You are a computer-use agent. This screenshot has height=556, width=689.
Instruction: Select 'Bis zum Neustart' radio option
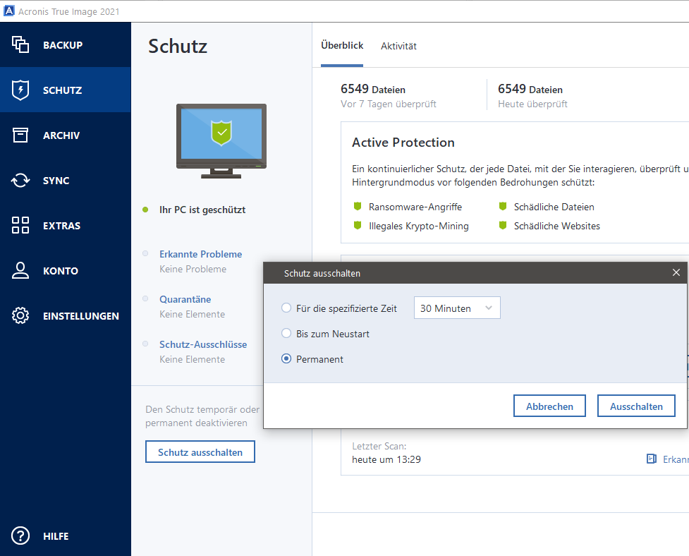click(x=286, y=334)
